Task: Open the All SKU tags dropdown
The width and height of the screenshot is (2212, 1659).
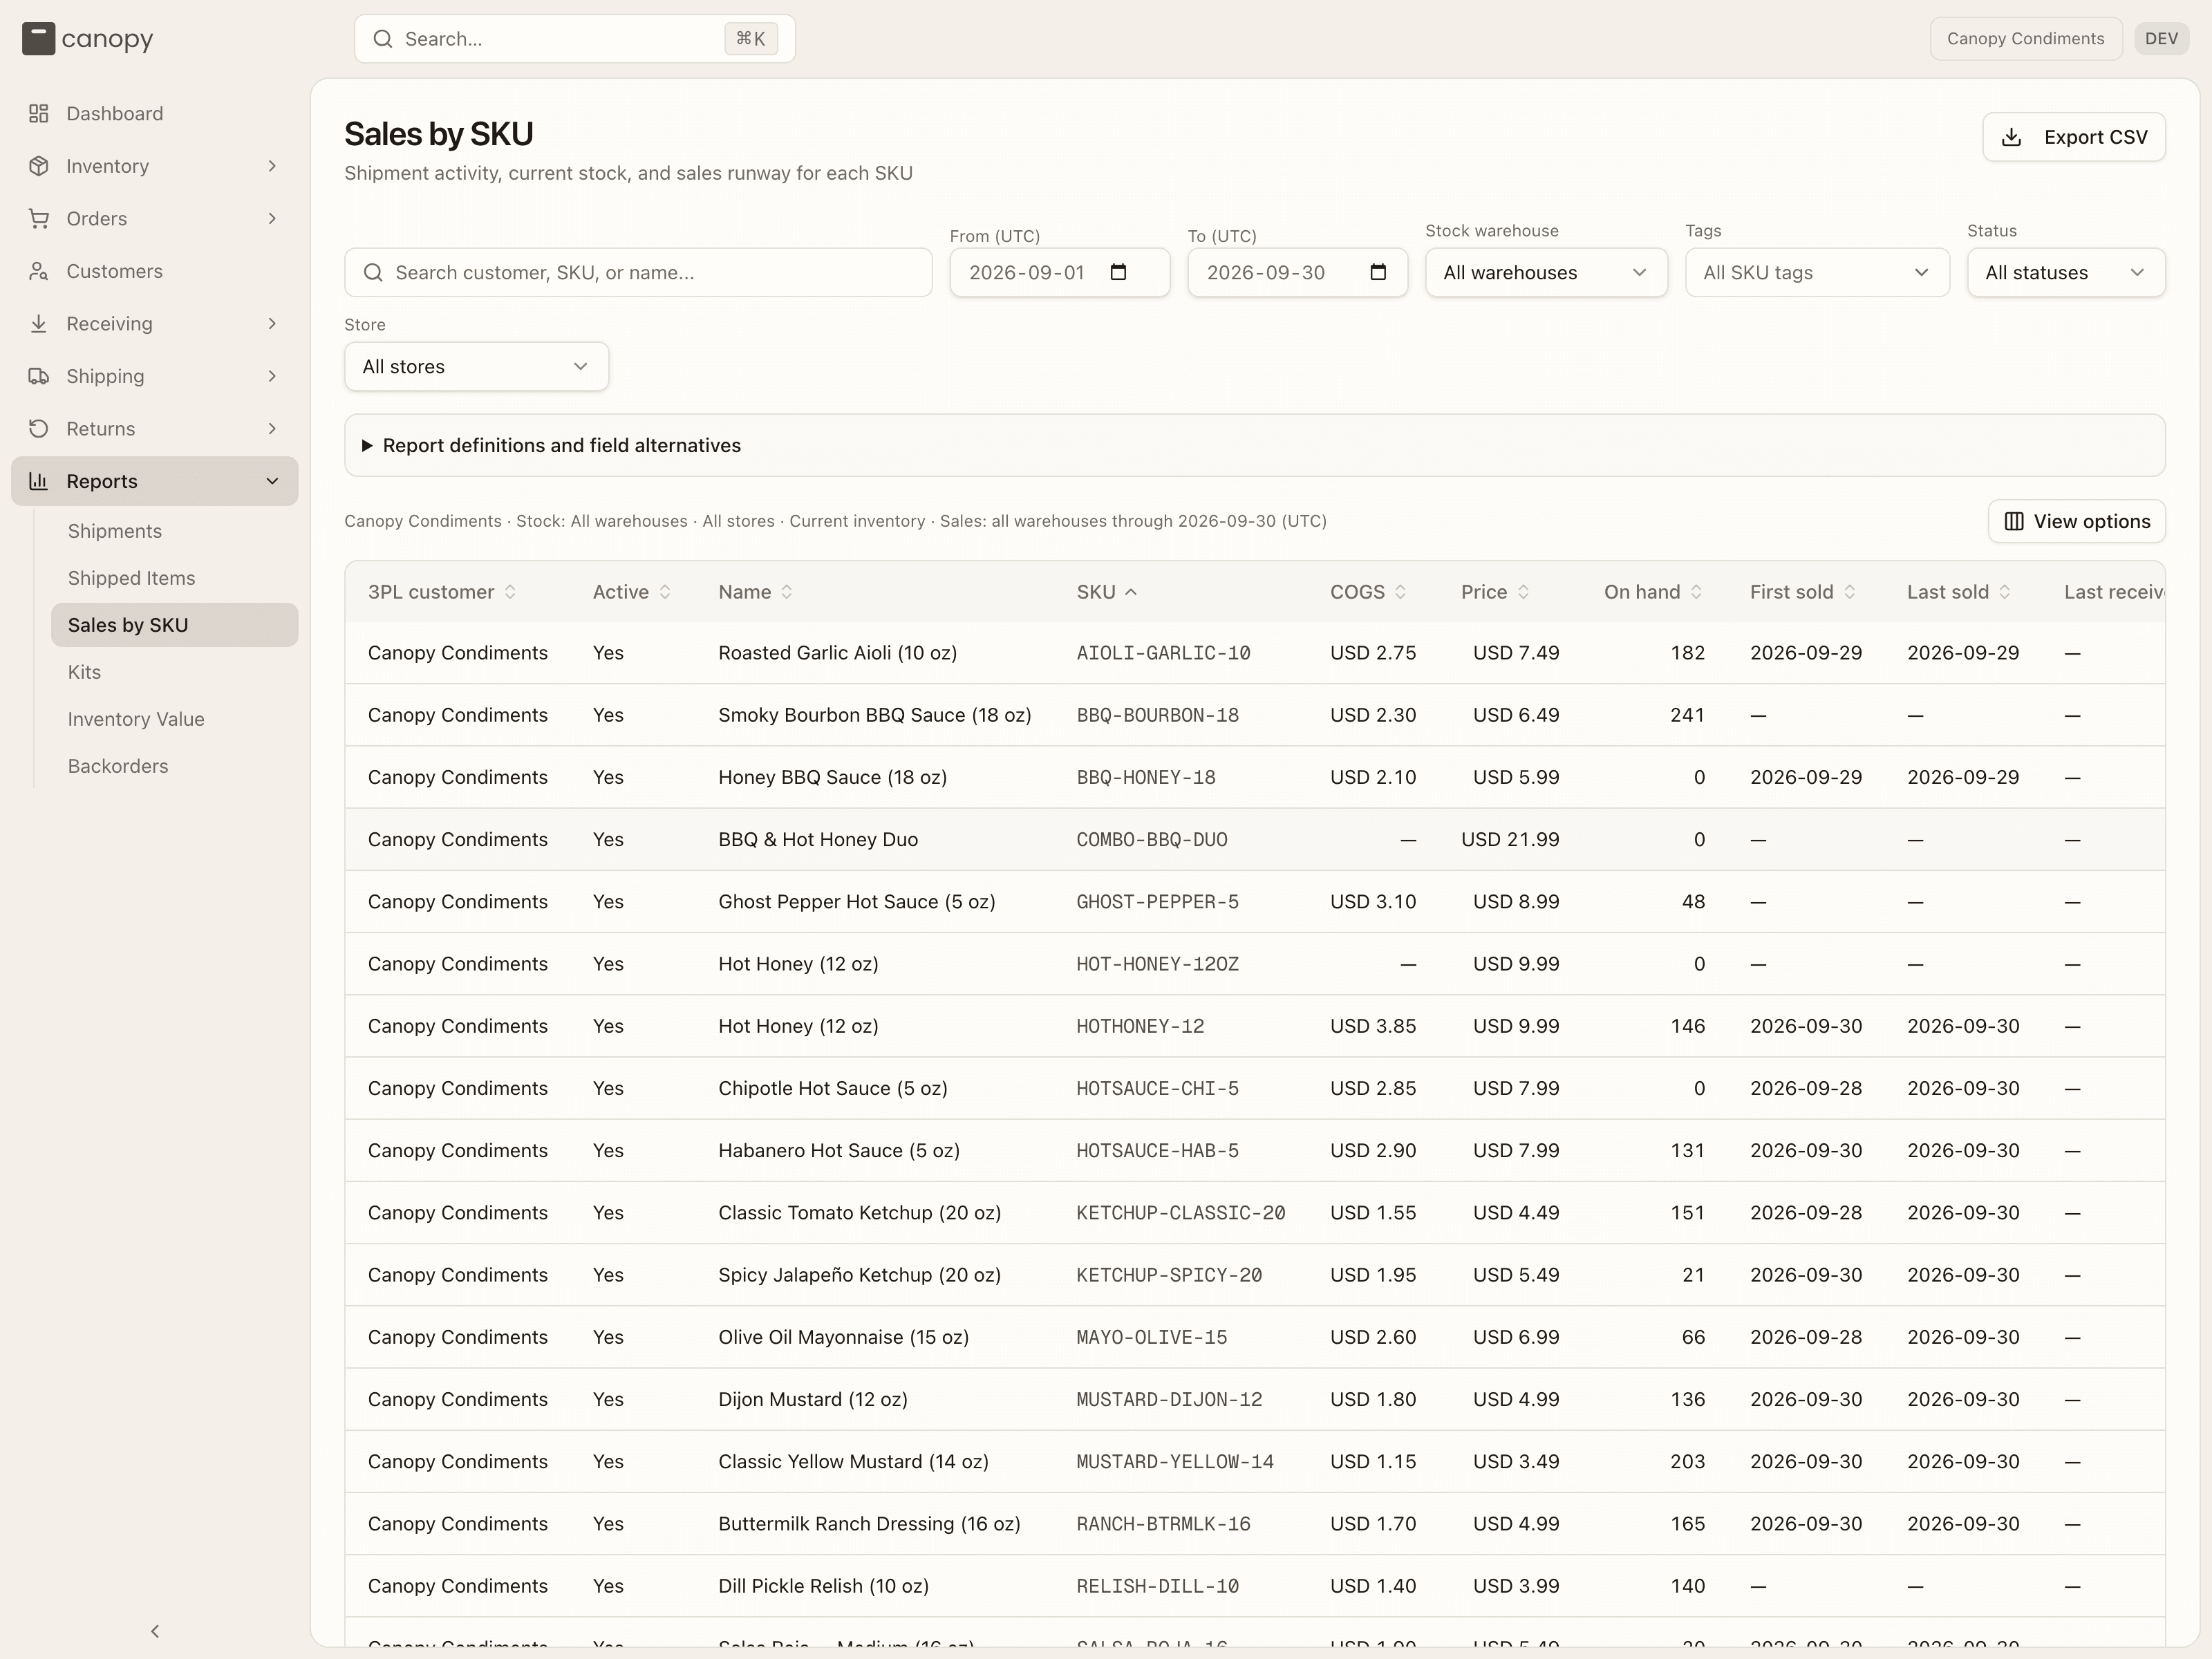Action: (1817, 272)
